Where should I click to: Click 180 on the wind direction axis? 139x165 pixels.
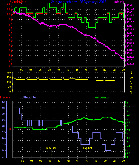tap(9, 82)
